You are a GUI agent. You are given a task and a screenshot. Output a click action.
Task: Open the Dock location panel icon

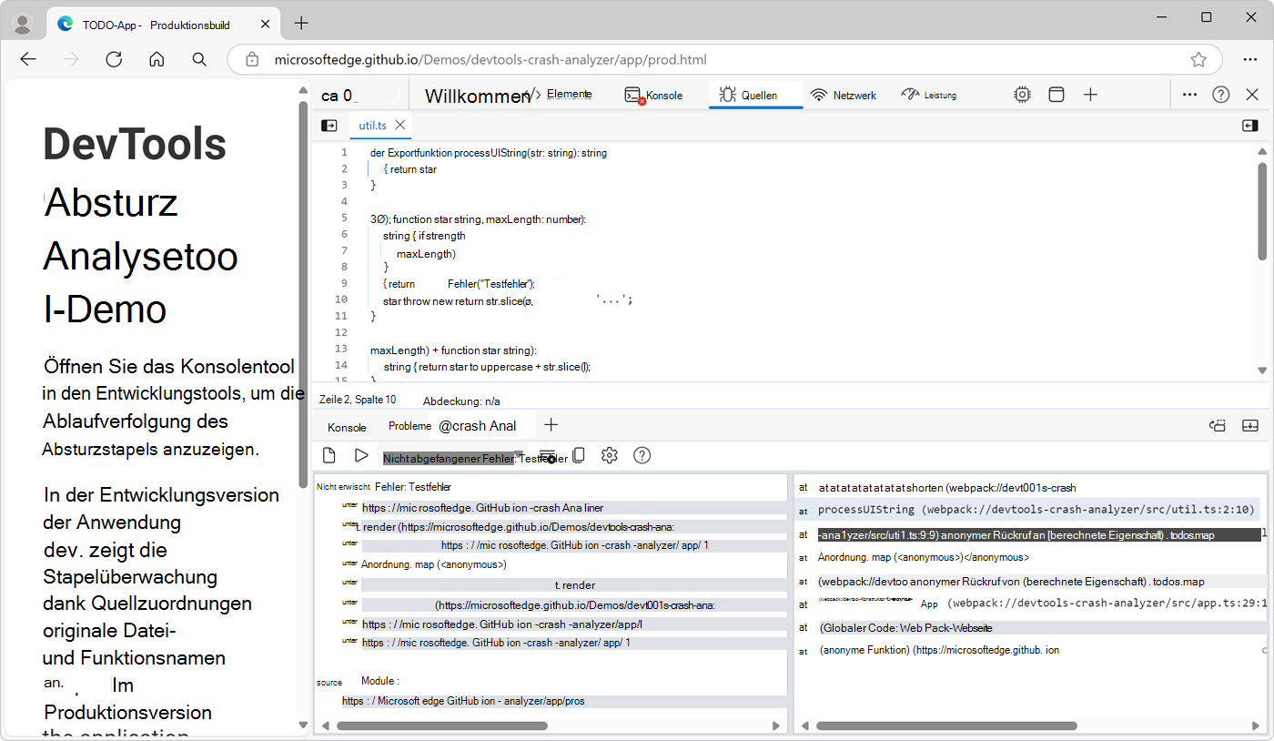pos(1056,94)
